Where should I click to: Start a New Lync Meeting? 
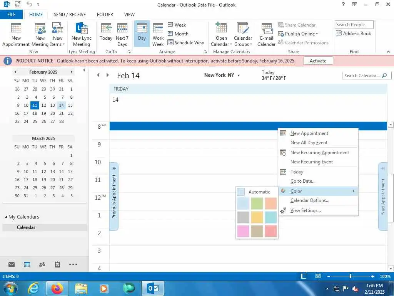82,34
